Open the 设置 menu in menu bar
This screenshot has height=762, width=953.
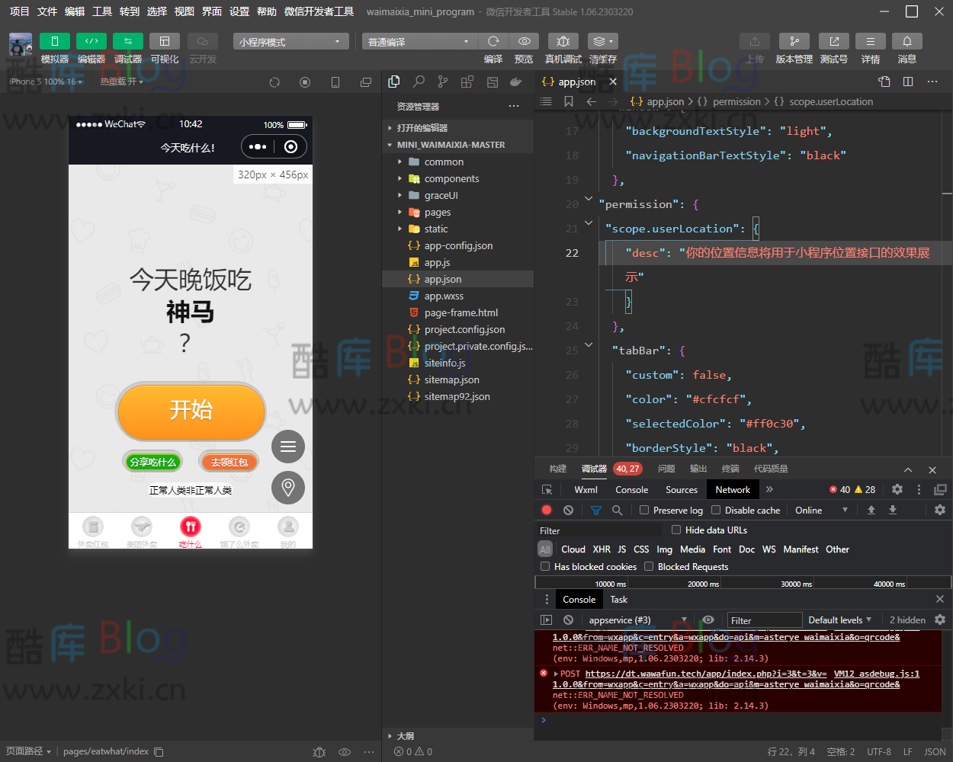239,11
